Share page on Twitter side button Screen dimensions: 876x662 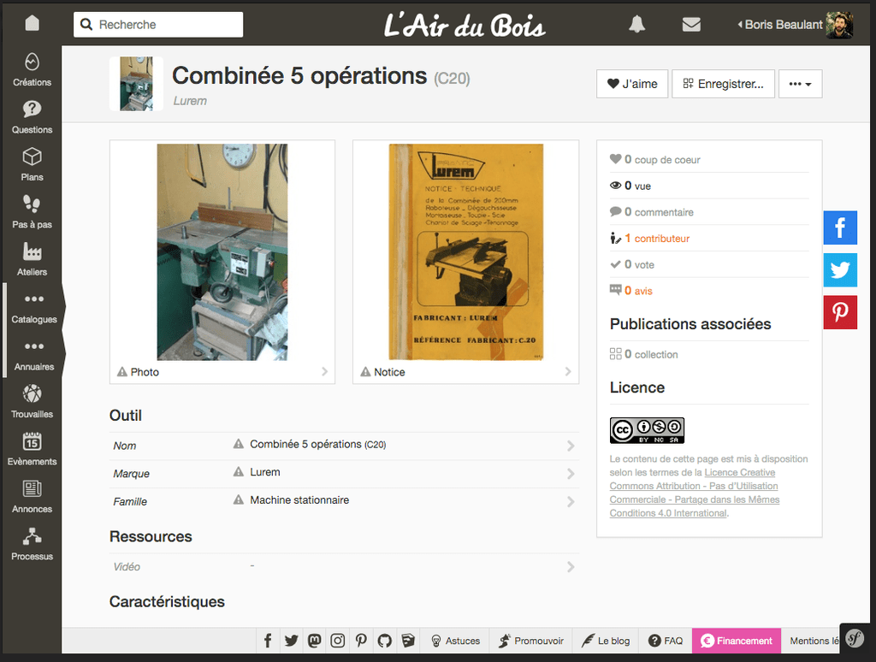[840, 269]
